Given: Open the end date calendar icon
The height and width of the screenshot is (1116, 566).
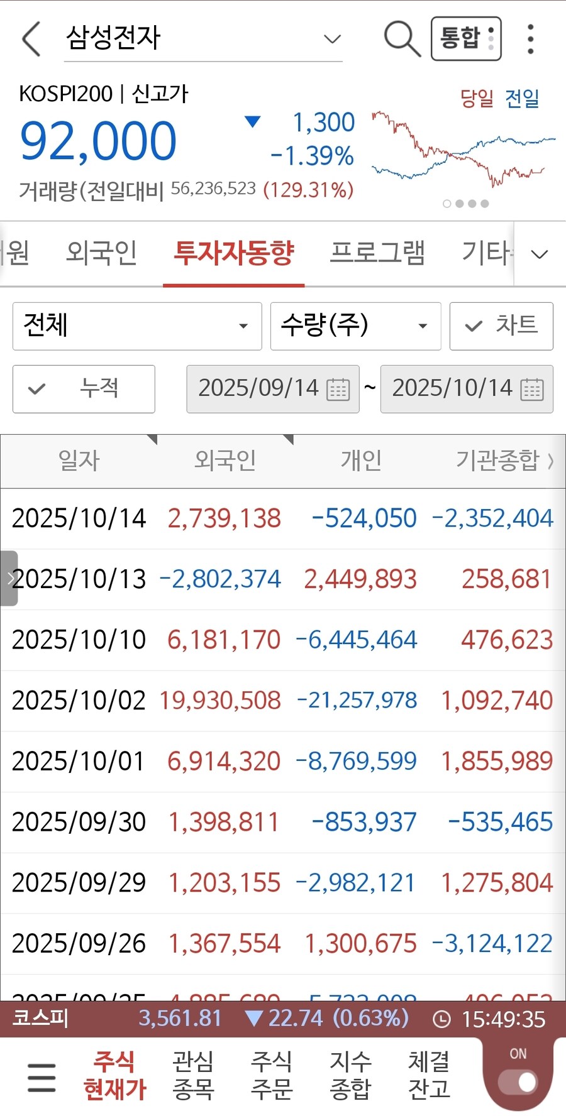Looking at the screenshot, I should 532,389.
